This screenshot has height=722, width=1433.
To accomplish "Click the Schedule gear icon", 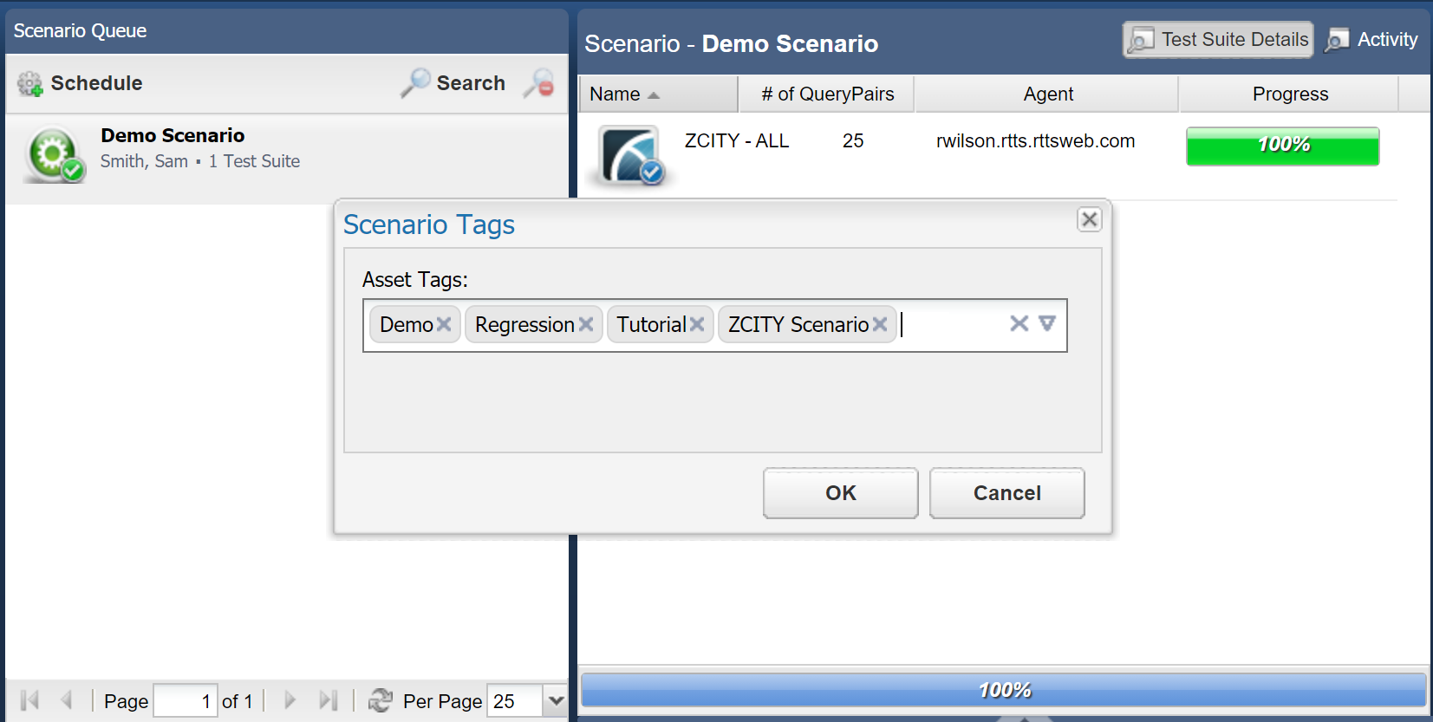I will [30, 83].
